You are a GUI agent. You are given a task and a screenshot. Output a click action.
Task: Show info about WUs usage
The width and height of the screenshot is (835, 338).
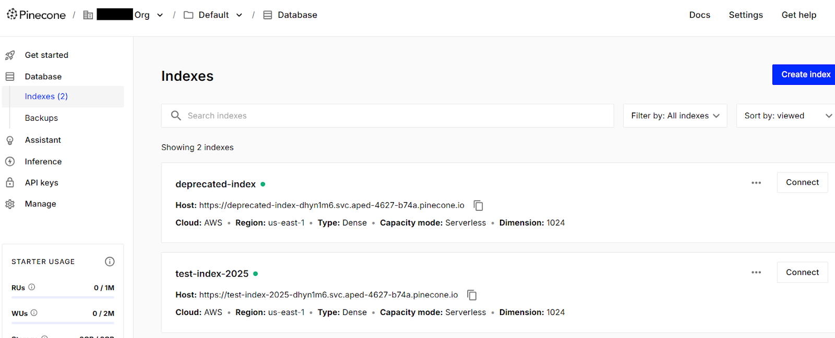(x=34, y=312)
